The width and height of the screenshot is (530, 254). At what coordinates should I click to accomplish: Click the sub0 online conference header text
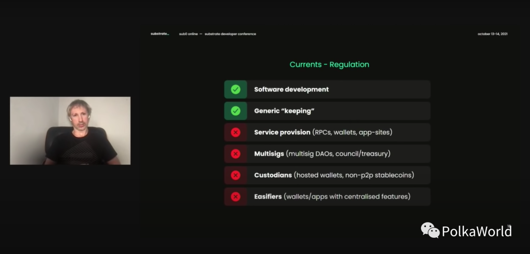tap(217, 34)
